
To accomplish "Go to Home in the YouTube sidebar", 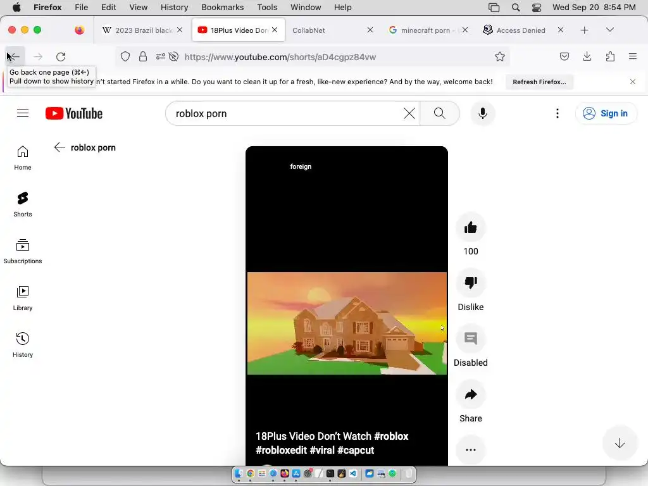I will click(x=23, y=158).
